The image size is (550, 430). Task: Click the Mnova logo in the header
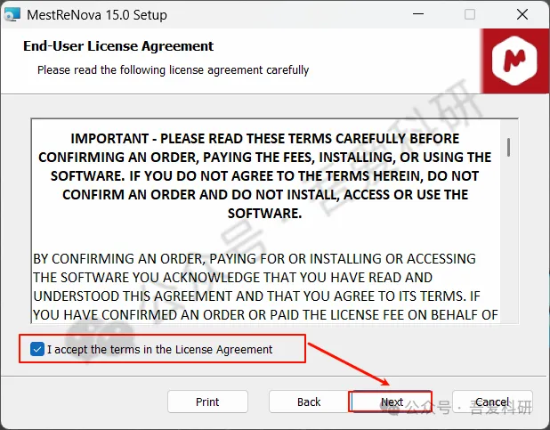(514, 61)
